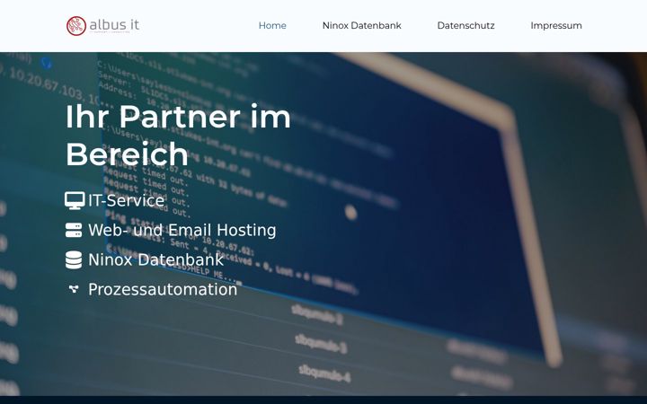Click the albus.it logo

102,25
